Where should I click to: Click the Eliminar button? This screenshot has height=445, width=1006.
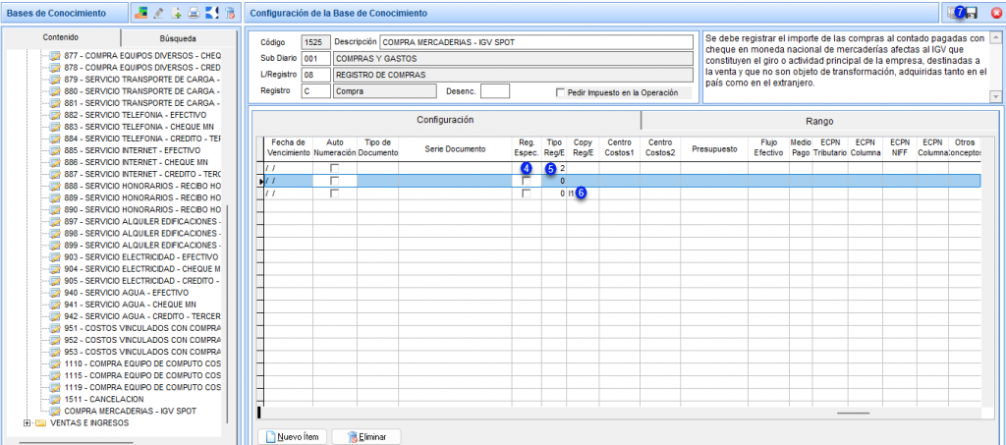tap(366, 437)
